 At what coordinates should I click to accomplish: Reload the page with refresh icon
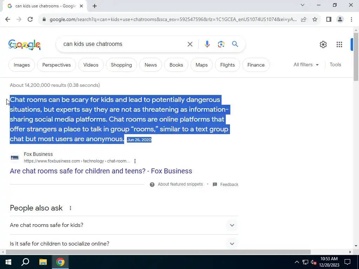coord(30,19)
